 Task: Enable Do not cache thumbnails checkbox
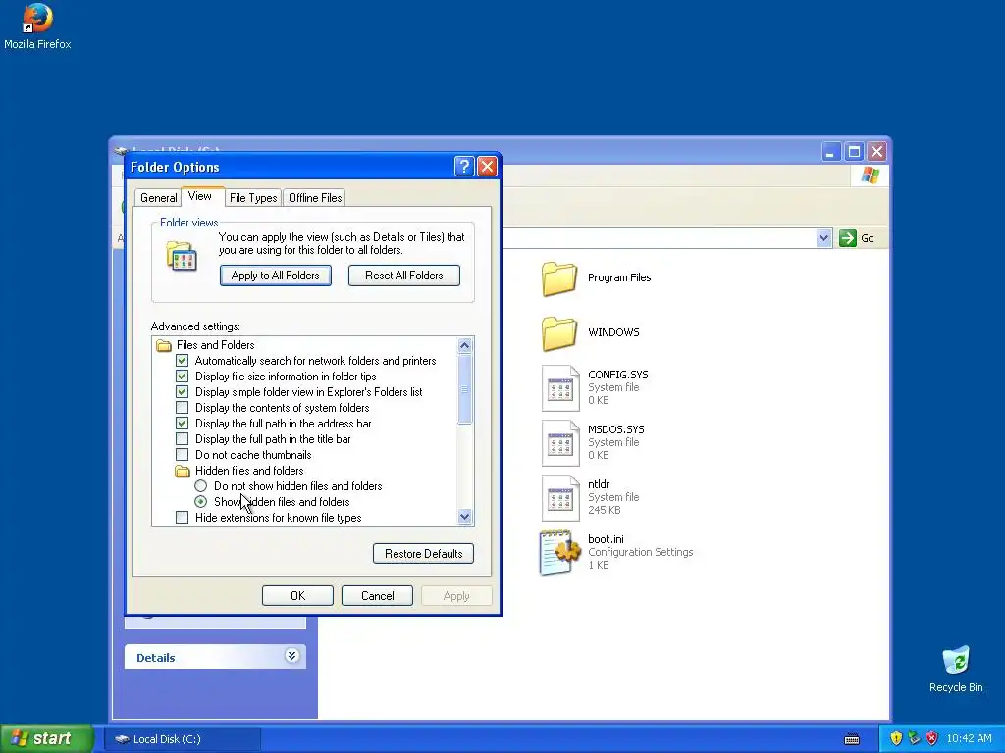pyautogui.click(x=182, y=455)
